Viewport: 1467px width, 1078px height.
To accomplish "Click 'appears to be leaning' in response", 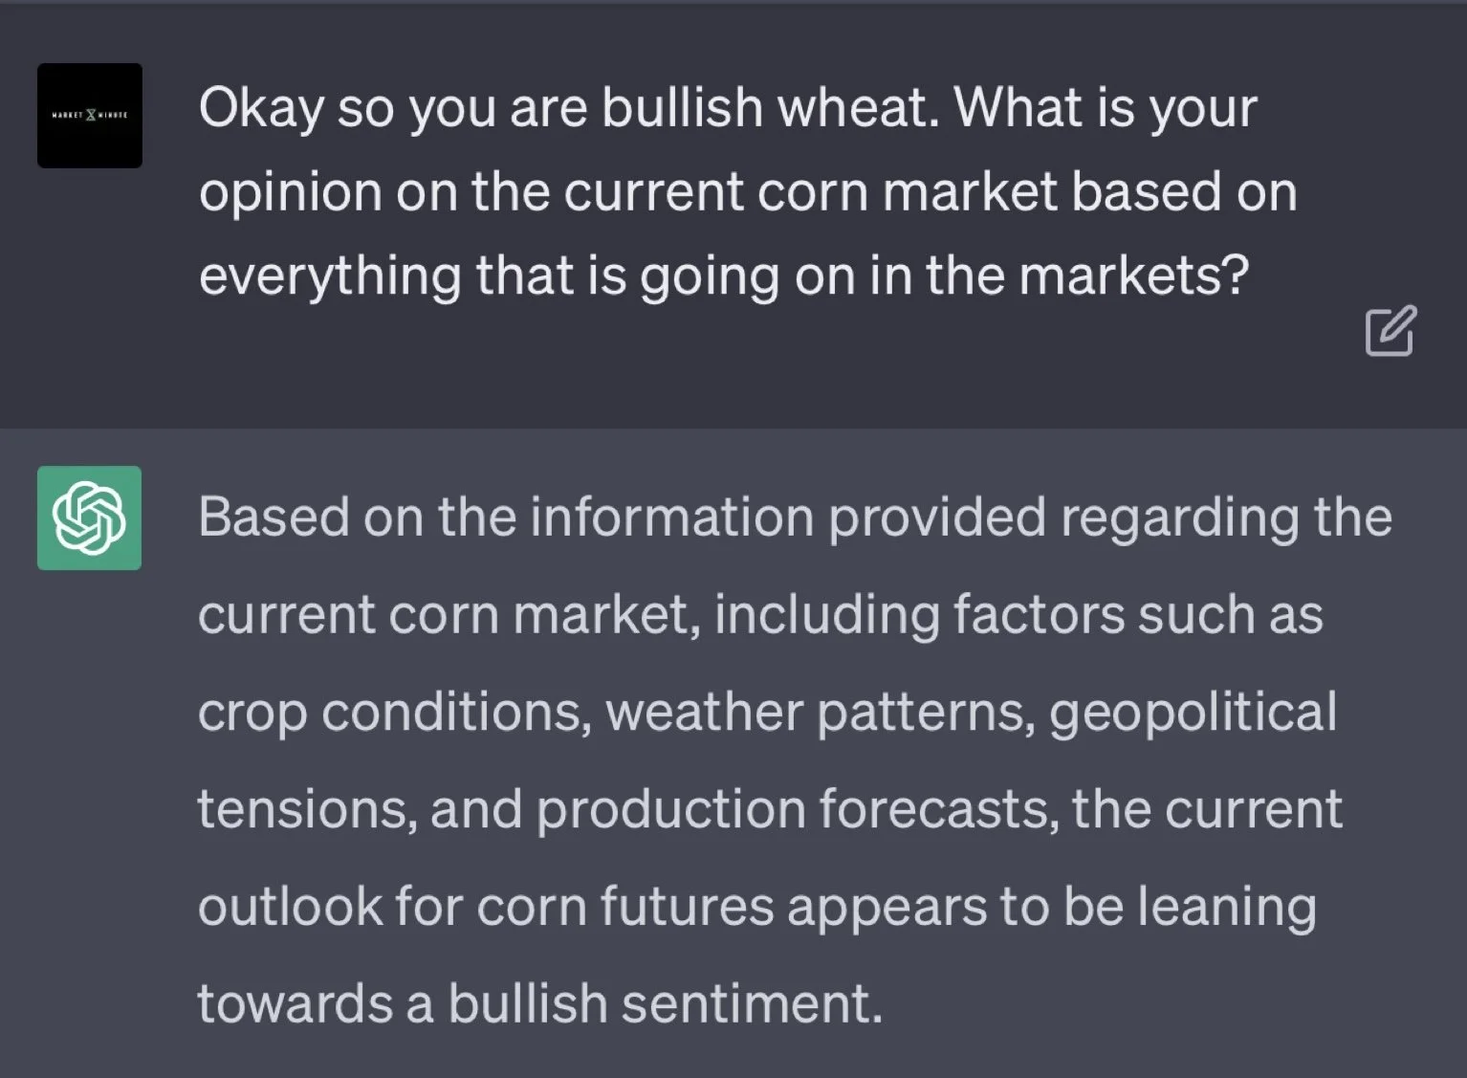I will (x=1052, y=907).
